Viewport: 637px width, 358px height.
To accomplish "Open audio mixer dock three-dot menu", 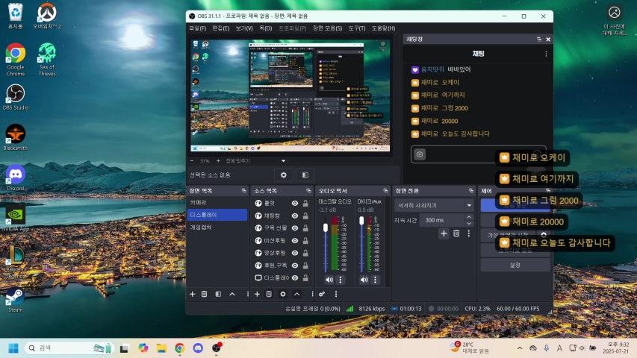I will point(336,294).
